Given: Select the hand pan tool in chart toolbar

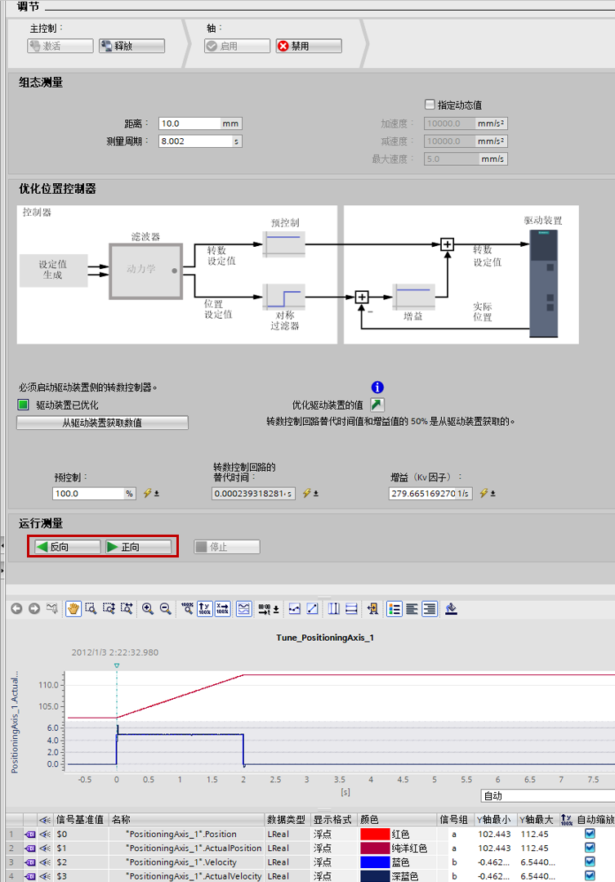Looking at the screenshot, I should tap(74, 608).
